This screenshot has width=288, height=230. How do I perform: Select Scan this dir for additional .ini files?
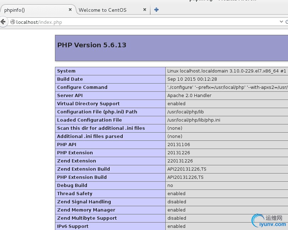pyautogui.click(x=101, y=128)
